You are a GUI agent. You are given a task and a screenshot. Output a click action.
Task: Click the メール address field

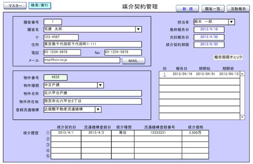coord(82,60)
